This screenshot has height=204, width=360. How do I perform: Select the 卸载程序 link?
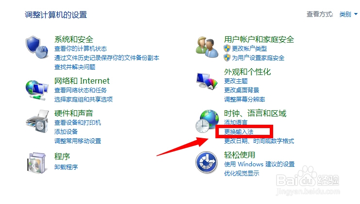point(66,167)
